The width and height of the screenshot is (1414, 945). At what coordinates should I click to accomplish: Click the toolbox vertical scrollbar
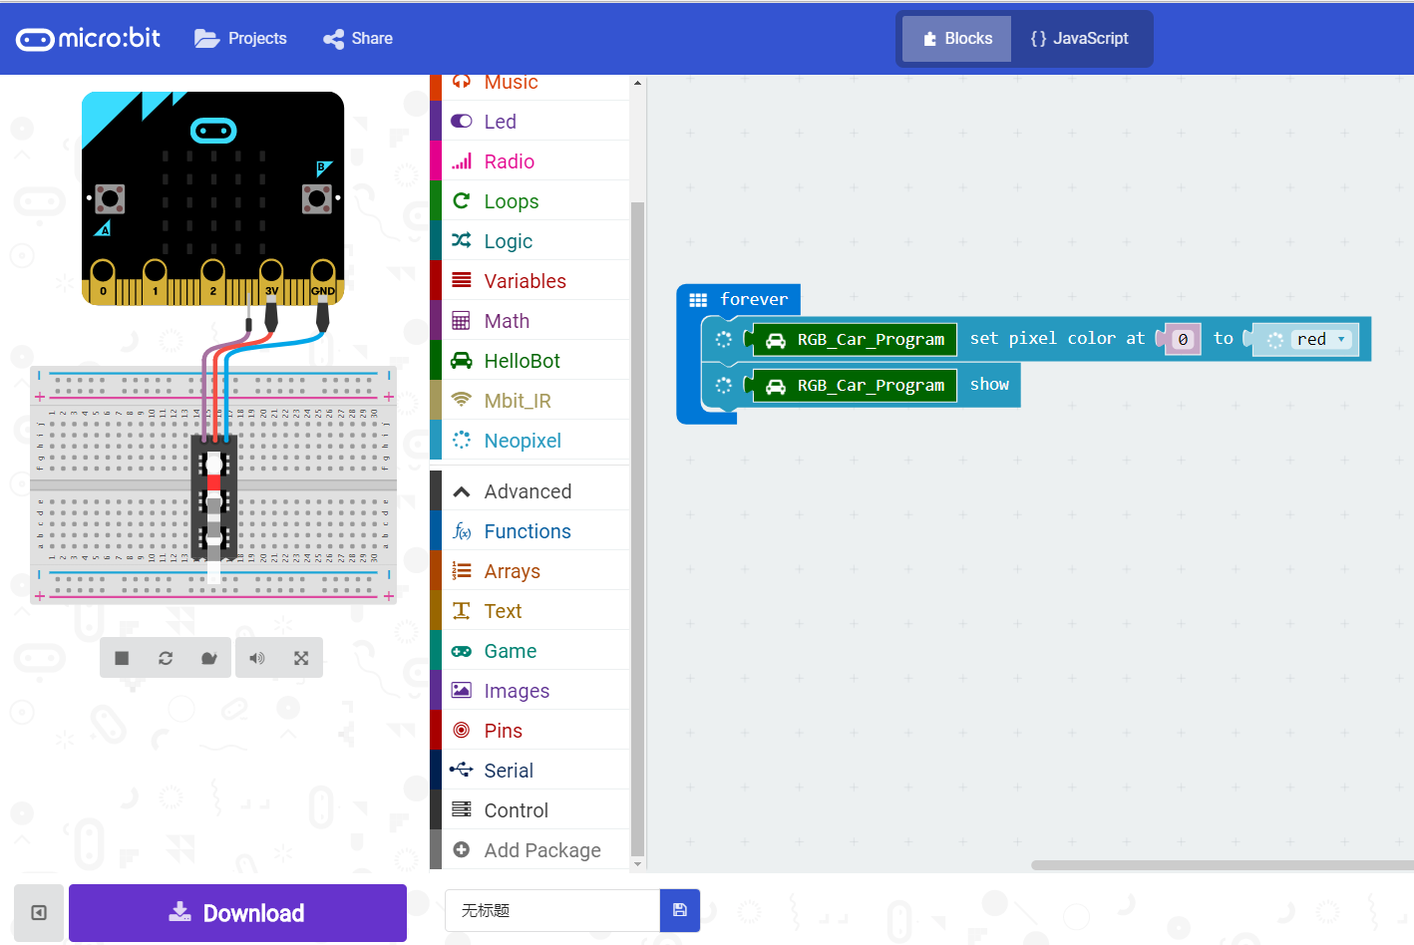tap(638, 528)
